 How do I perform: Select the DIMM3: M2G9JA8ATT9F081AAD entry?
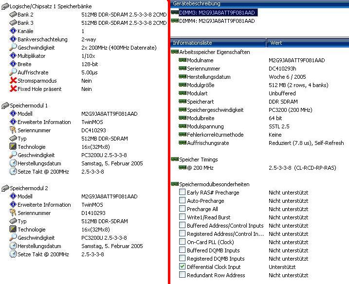pyautogui.click(x=218, y=13)
